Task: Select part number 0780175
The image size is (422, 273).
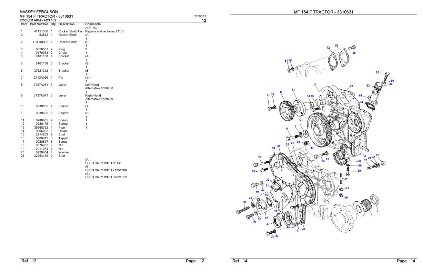Action: point(42,124)
